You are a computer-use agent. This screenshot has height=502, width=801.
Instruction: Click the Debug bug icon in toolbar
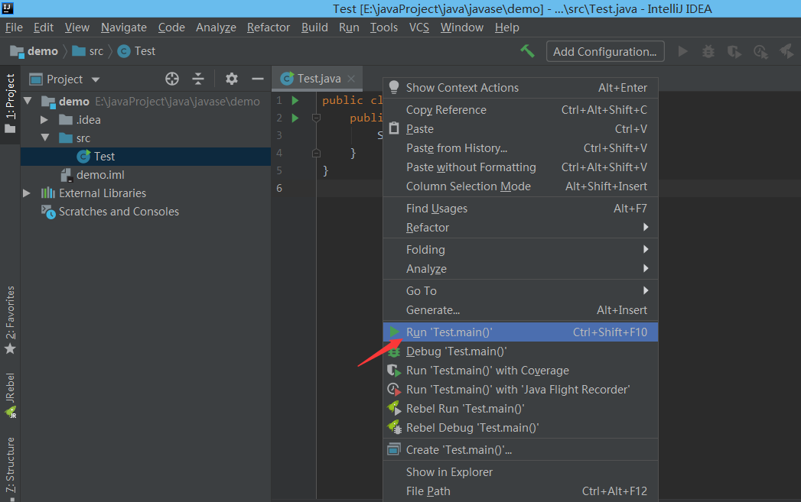(x=708, y=51)
